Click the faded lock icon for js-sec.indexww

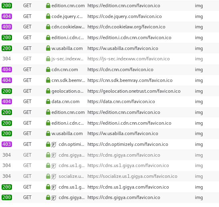coord(48,59)
